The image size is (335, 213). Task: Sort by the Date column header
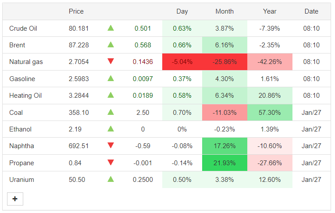(x=311, y=11)
